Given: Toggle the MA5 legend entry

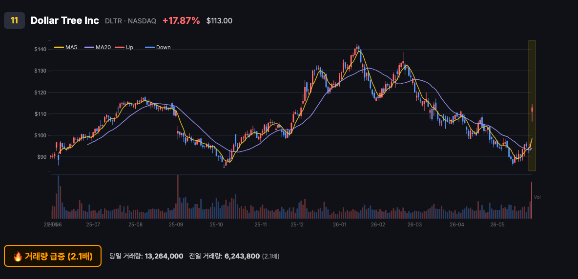Looking at the screenshot, I should pyautogui.click(x=65, y=47).
